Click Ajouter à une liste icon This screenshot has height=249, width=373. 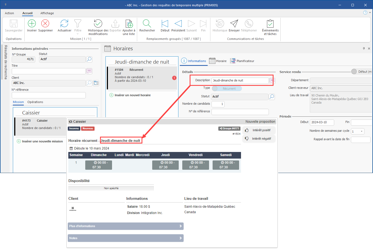(x=129, y=24)
